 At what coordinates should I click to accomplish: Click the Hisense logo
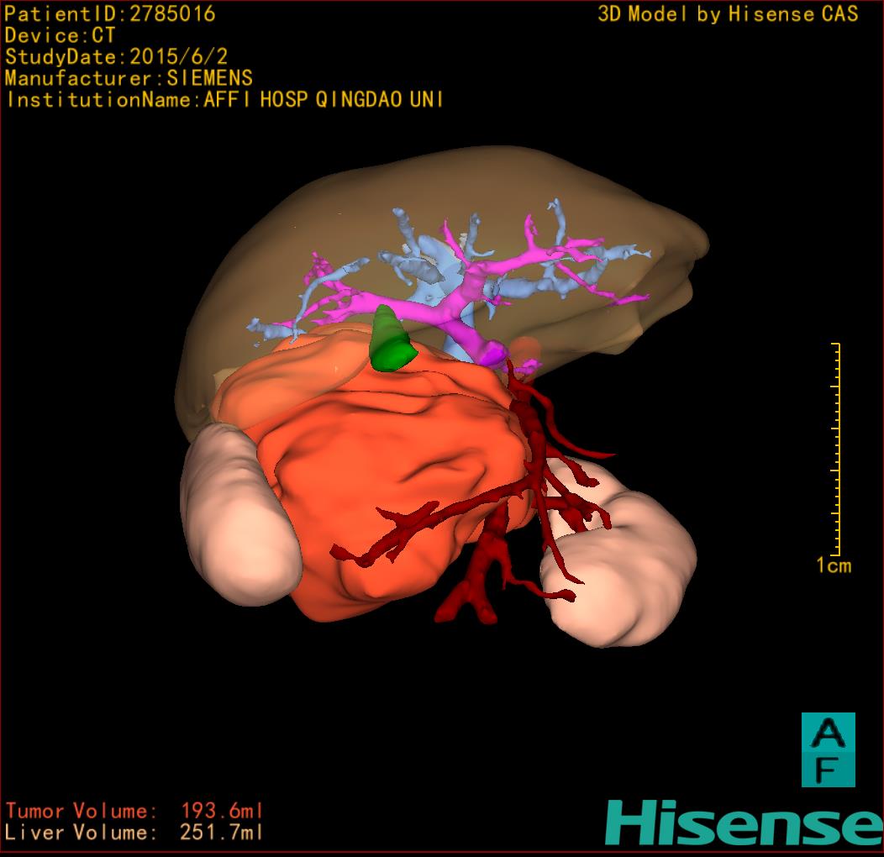point(745,823)
